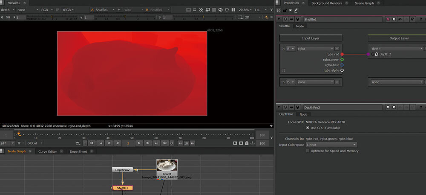Select the DepthPro2 node in graph

123,169
